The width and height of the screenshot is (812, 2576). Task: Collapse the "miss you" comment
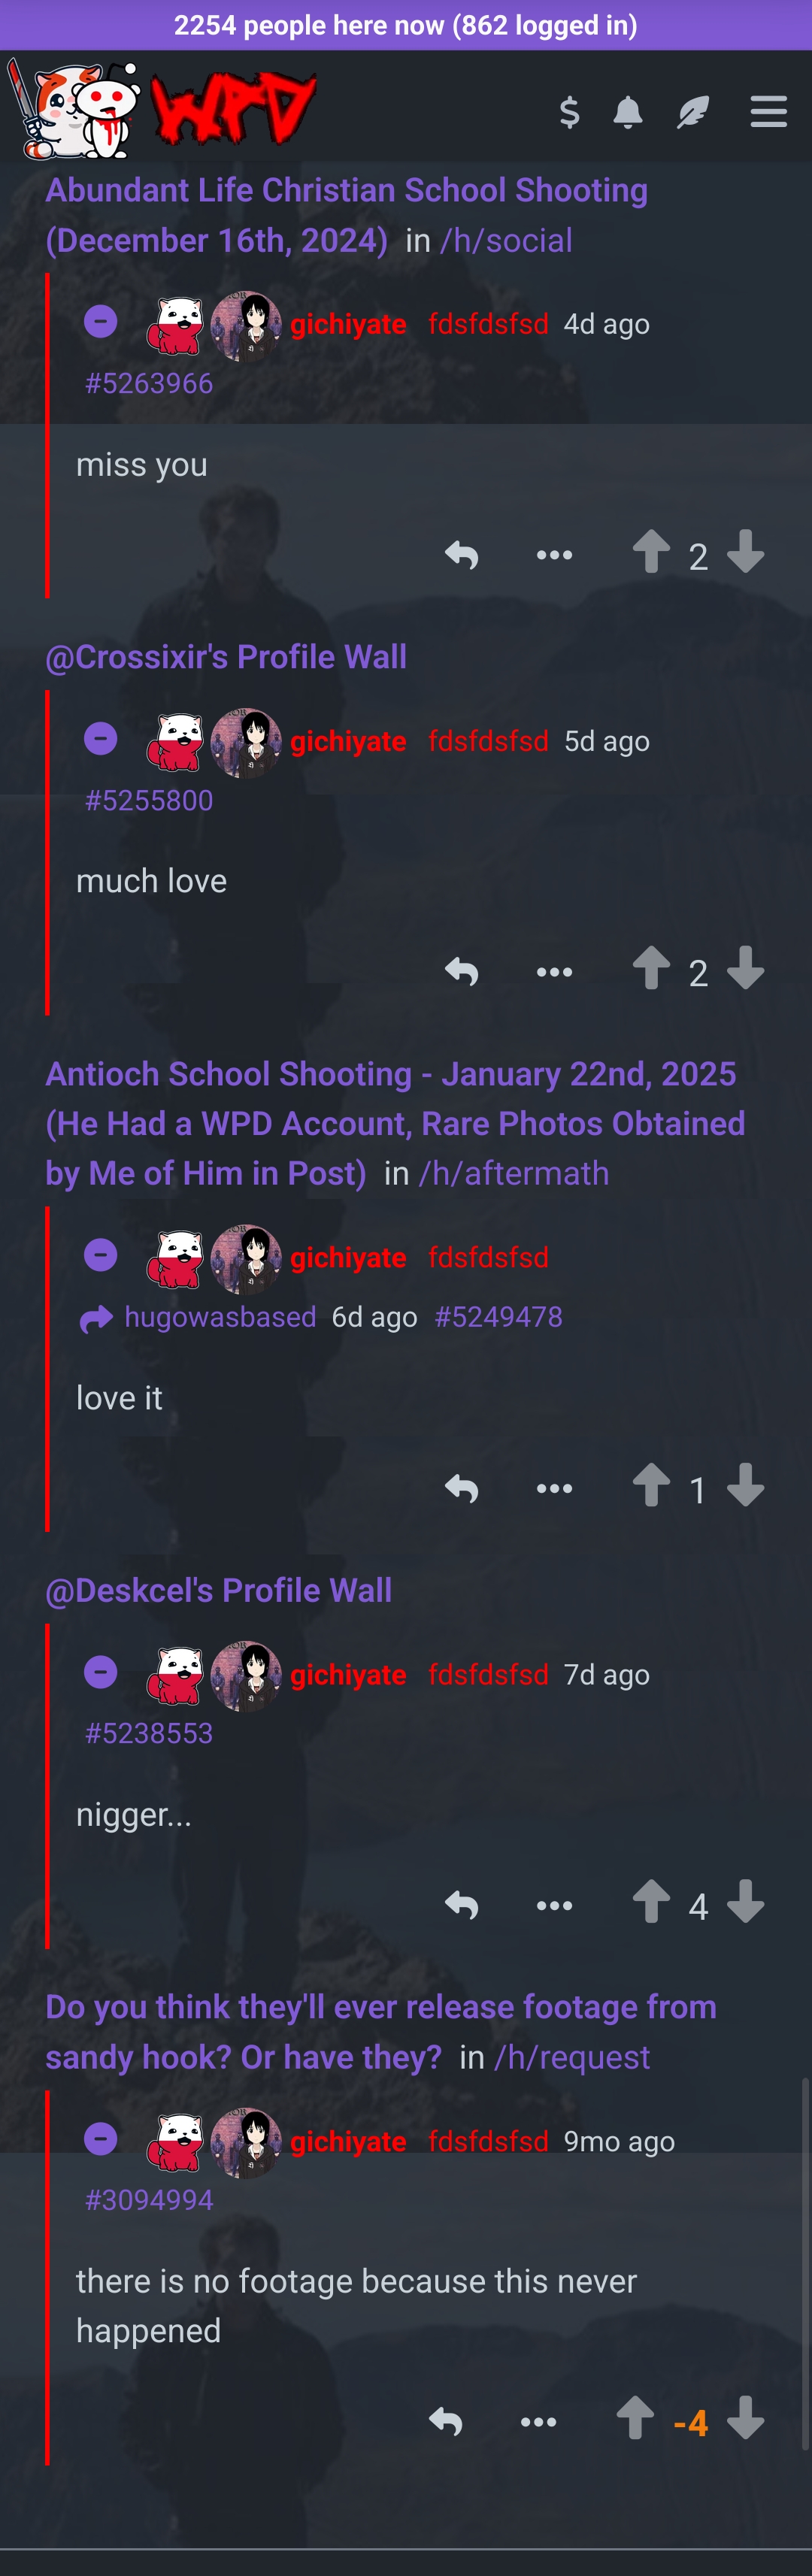point(101,322)
